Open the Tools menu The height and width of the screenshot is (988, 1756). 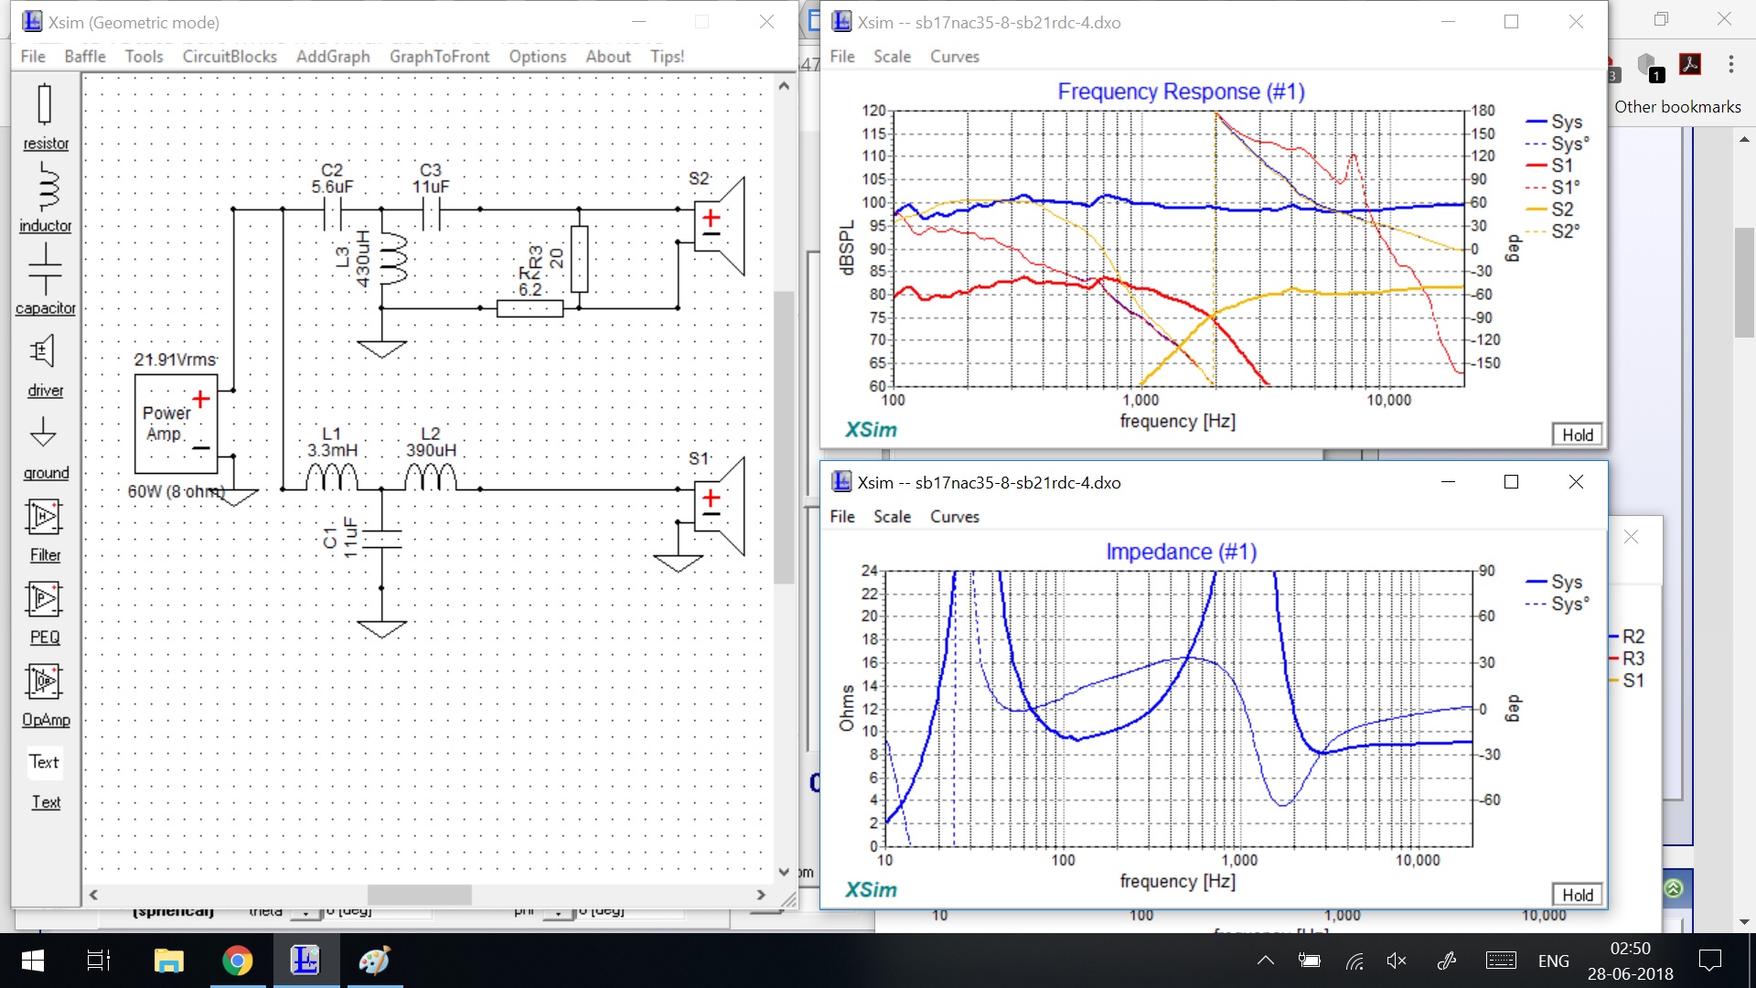pos(144,57)
